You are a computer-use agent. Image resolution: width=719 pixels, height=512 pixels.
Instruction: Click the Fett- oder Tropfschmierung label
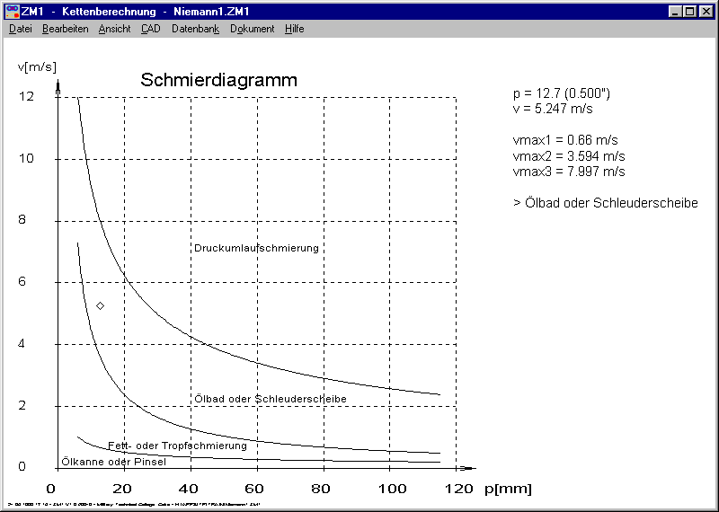pos(177,445)
